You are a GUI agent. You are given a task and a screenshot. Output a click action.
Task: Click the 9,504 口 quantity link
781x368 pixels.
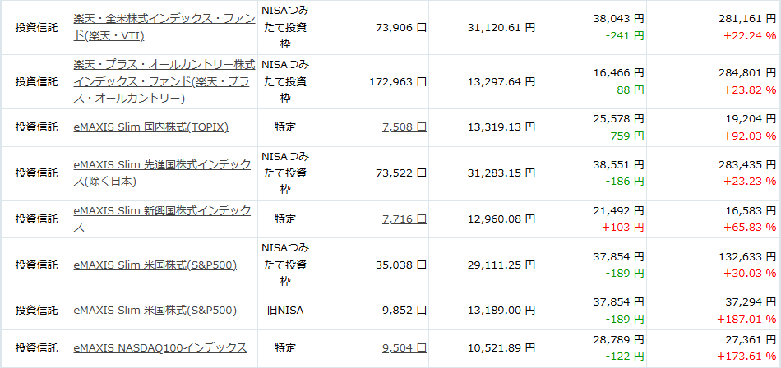[404, 348]
